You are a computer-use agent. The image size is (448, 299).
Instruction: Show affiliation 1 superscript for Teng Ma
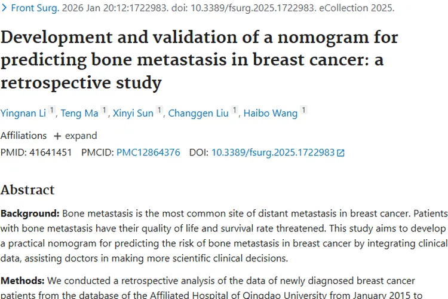(105, 110)
